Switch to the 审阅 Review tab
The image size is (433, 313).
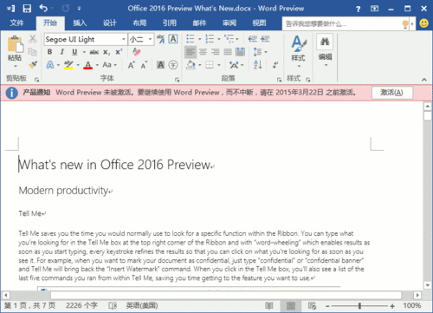pos(229,23)
